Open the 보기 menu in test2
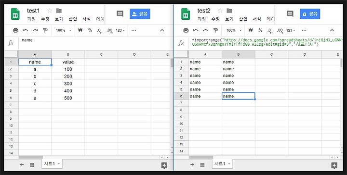This screenshot has height=175, width=347. 229,19
